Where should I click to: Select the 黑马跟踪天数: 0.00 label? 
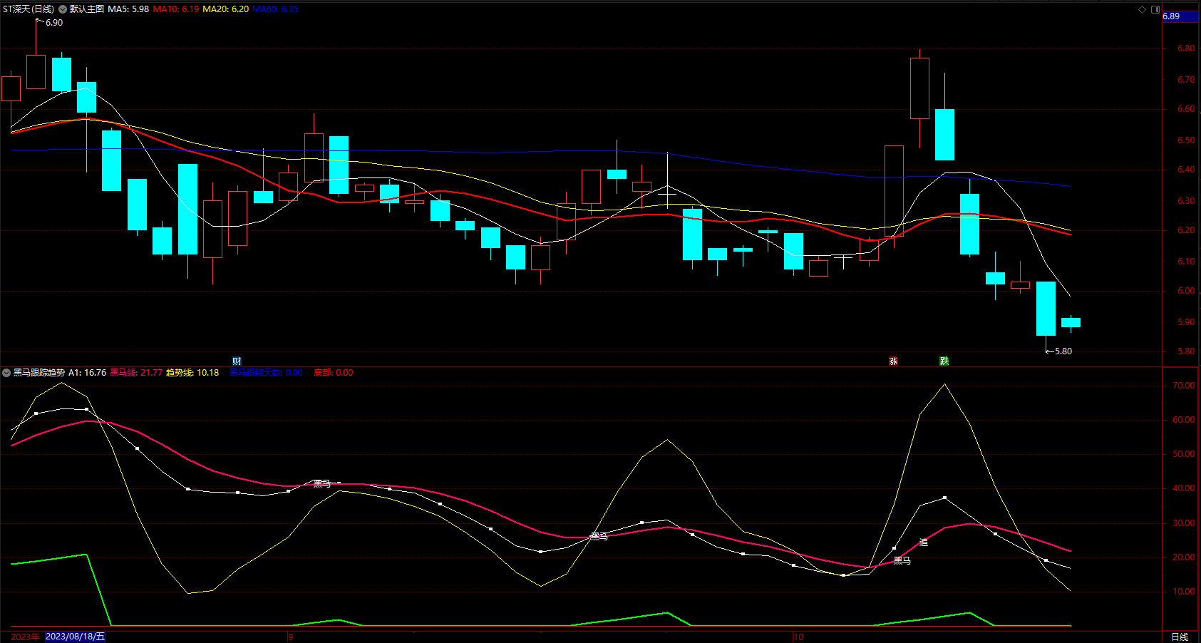point(266,373)
